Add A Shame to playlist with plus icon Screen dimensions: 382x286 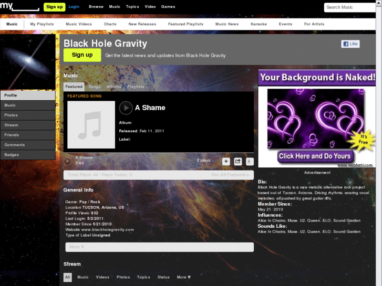(x=226, y=162)
